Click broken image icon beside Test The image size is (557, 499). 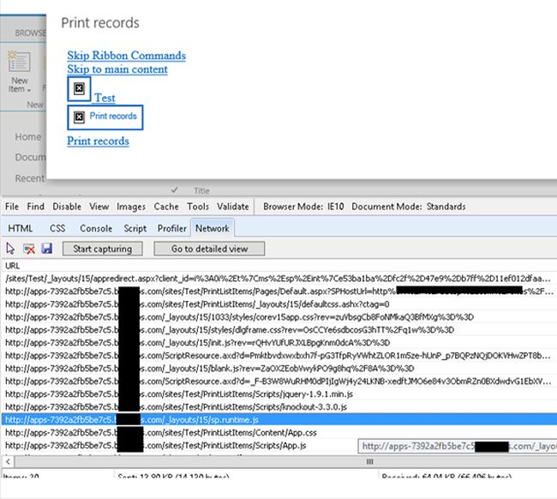79,88
